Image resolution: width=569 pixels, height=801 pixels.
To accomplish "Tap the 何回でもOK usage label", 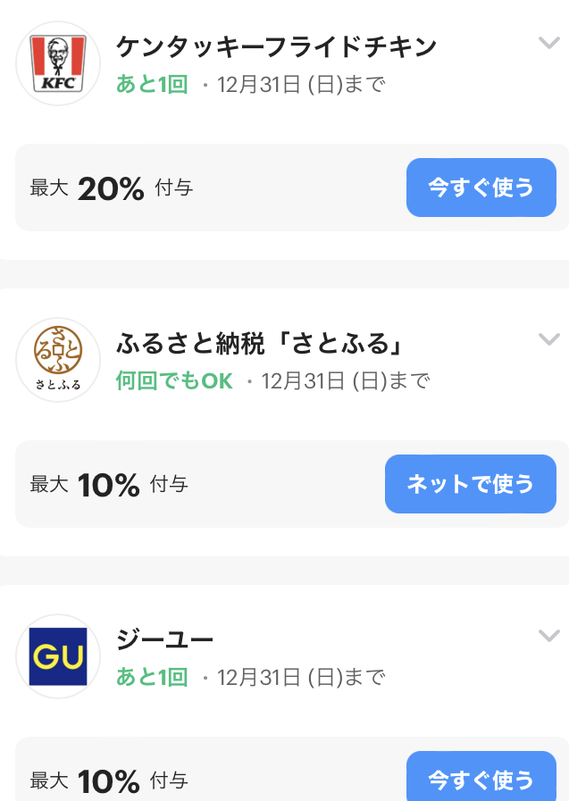I will pyautogui.click(x=174, y=380).
